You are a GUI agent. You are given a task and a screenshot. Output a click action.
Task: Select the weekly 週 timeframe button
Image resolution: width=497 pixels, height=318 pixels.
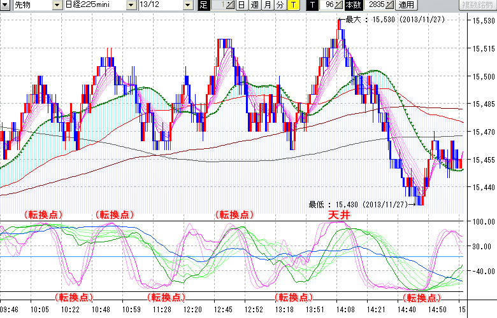point(254,5)
